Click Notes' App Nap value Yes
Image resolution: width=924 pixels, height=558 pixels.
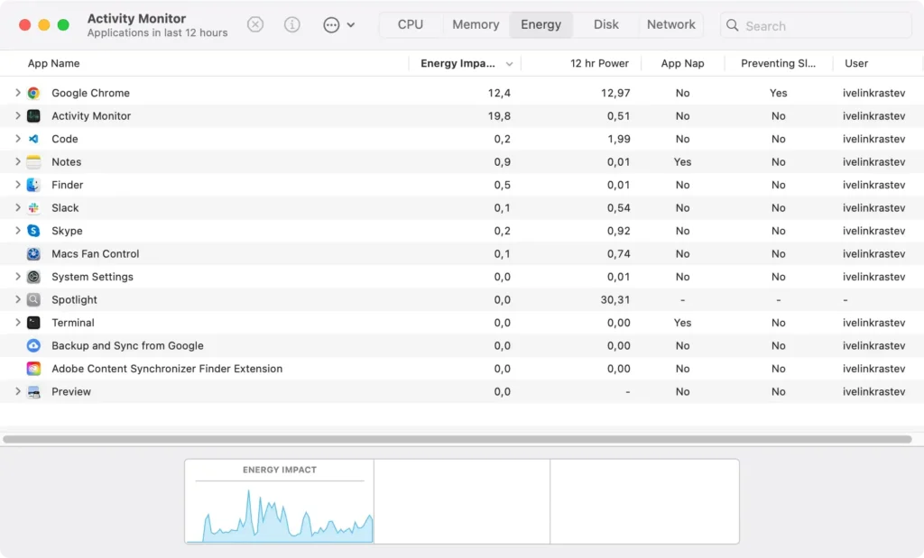coord(682,162)
